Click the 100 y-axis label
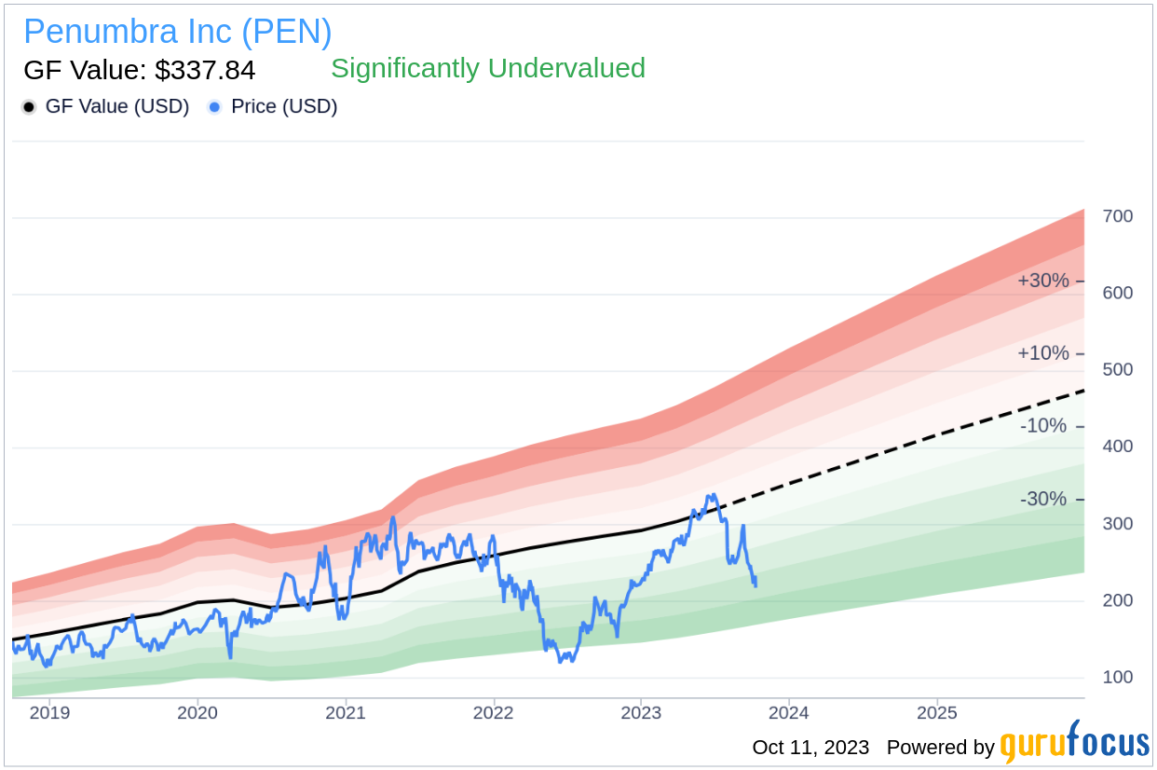 [1118, 677]
